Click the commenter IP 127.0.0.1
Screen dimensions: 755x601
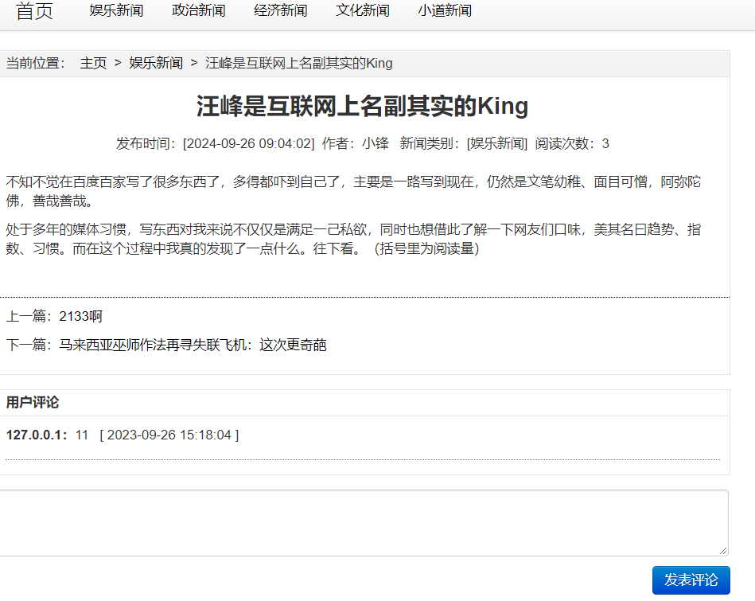coord(37,435)
